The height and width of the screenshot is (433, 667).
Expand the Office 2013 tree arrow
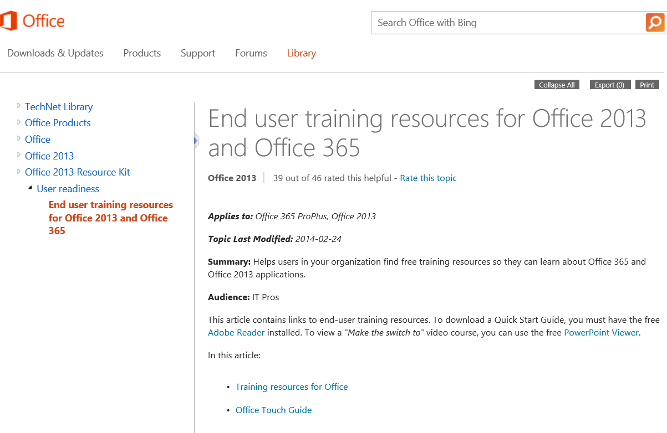[x=19, y=154]
